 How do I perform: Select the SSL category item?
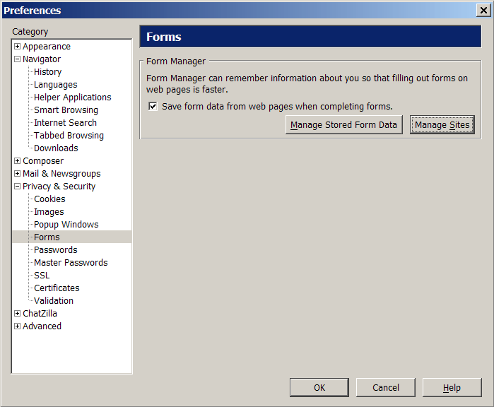point(42,276)
